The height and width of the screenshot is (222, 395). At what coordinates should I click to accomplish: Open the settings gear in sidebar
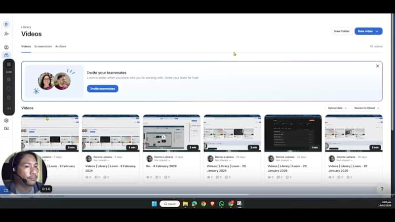pos(6,120)
